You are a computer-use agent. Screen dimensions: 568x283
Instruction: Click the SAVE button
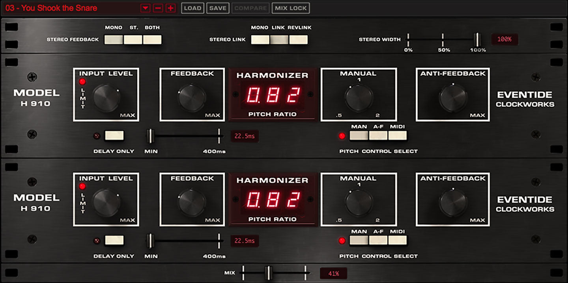[218, 8]
